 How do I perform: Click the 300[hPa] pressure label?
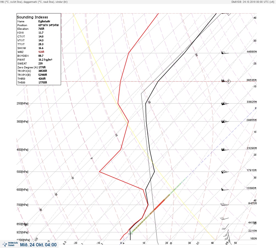(22, 122)
